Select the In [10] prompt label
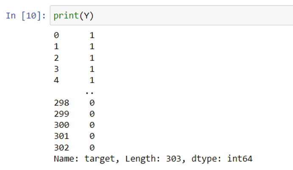This screenshot has height=170, width=293. pyautogui.click(x=26, y=16)
